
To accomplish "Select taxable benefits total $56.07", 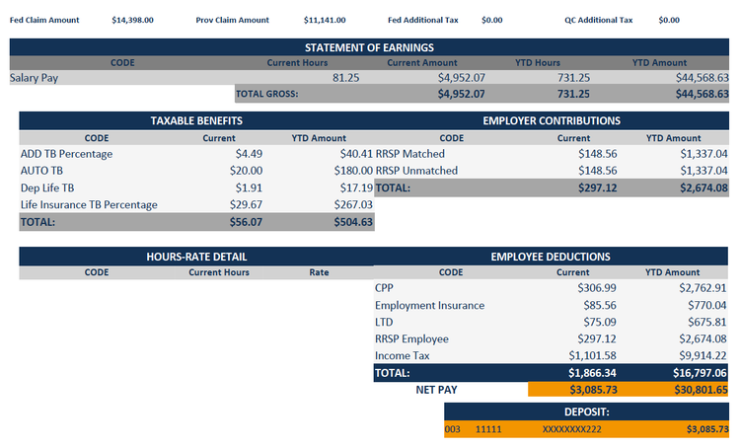I will (246, 222).
